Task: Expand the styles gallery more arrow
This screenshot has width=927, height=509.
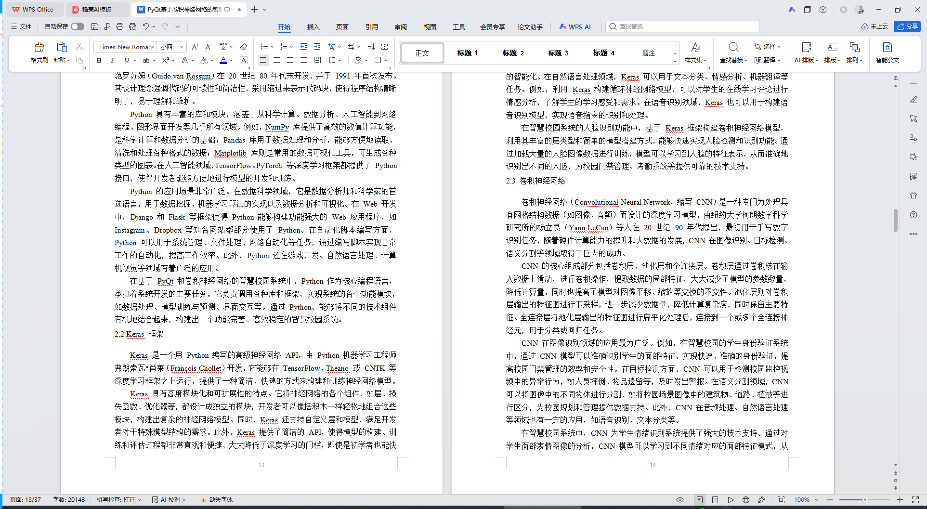Action: 675,61
